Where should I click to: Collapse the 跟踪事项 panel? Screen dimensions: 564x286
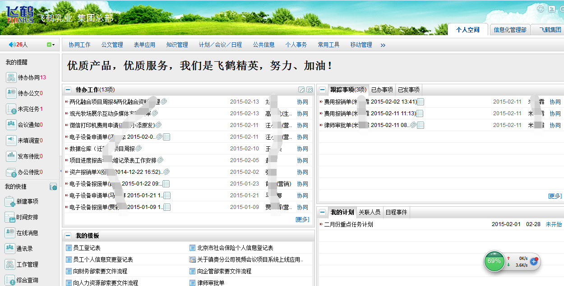coord(322,90)
